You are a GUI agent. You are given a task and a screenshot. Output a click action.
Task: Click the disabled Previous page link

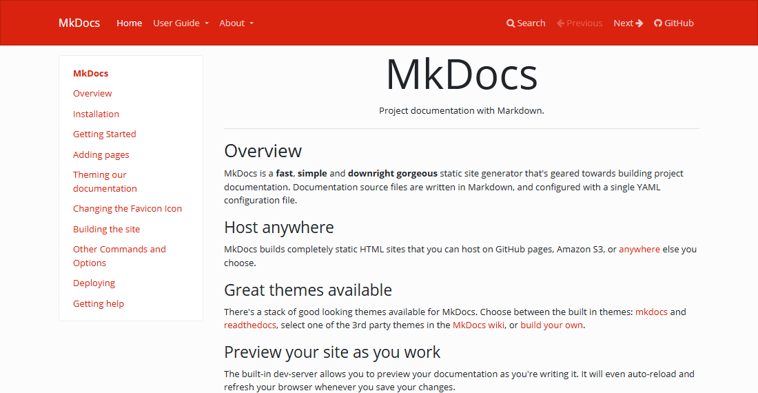580,23
